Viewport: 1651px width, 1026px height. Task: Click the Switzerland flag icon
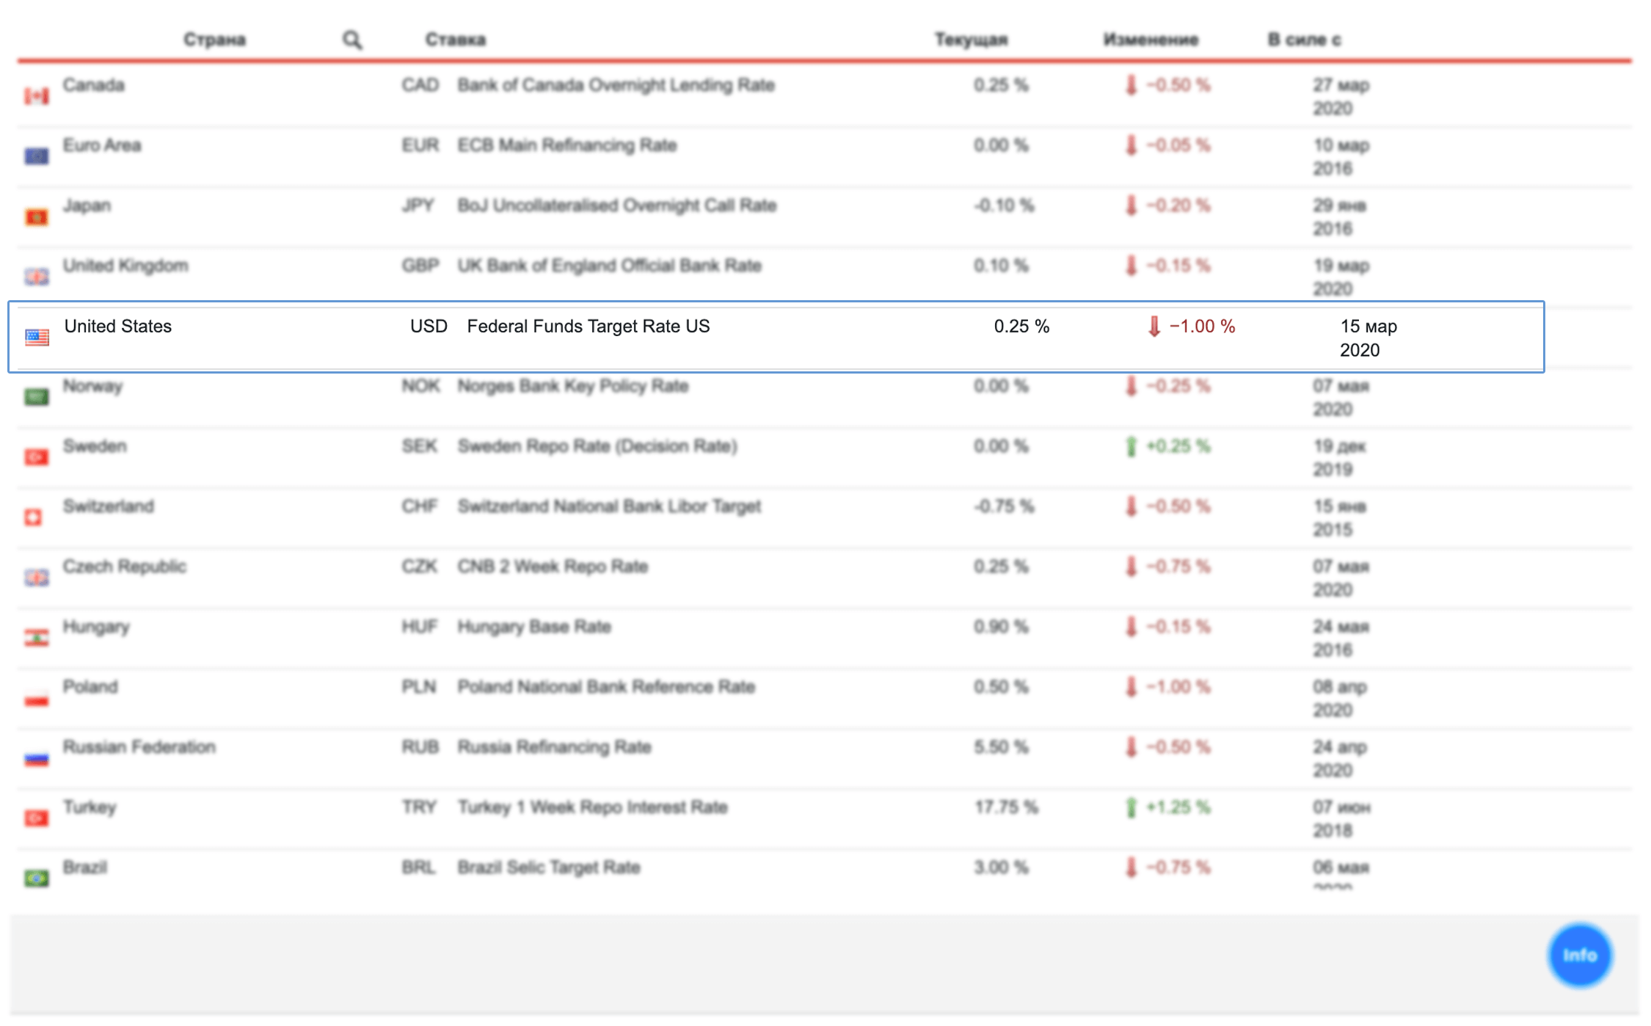34,517
